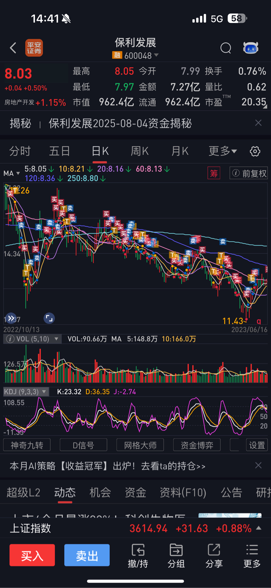271x588 pixels.
Task: Dismiss the AI策略 promotion banner
Action: pyautogui.click(x=258, y=465)
